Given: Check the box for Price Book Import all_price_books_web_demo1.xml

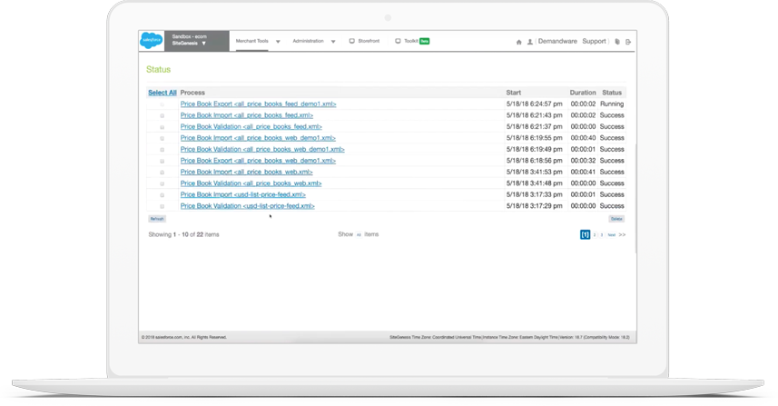Looking at the screenshot, I should pos(162,138).
